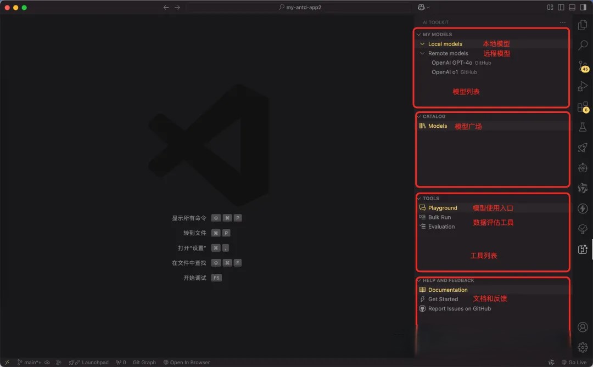Open the Search view magnifier icon
This screenshot has width=593, height=367.
tap(583, 46)
